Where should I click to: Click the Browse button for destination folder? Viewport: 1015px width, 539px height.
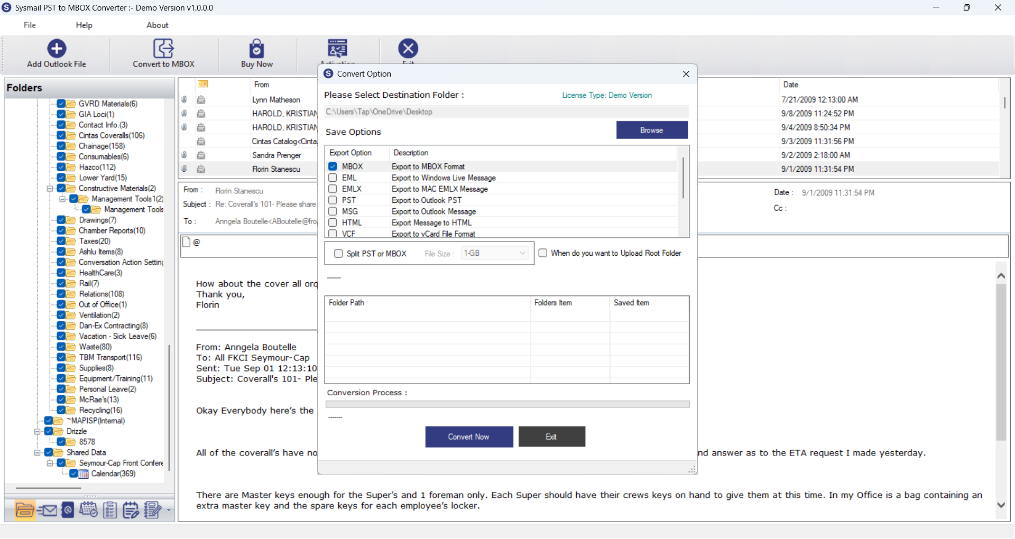(652, 130)
